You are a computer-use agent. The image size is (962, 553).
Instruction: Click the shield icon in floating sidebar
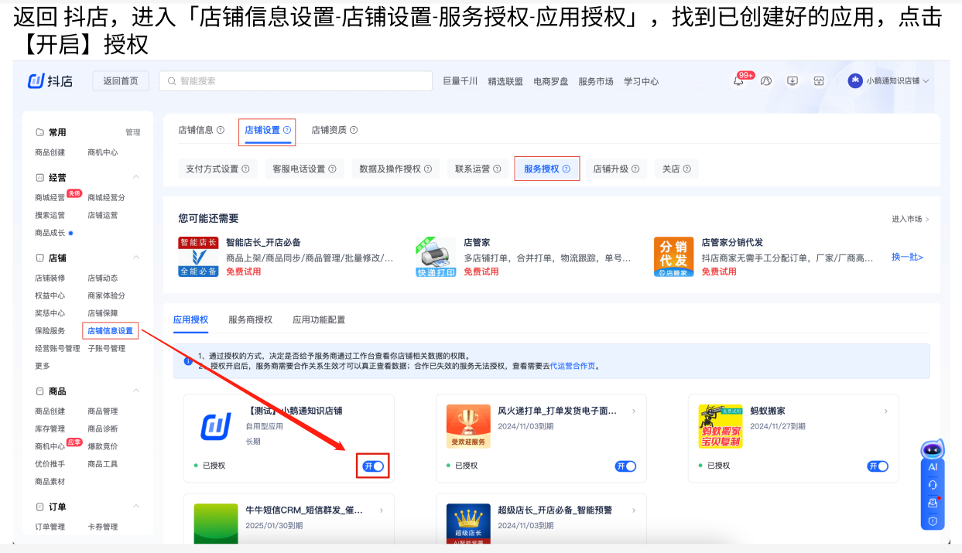tap(933, 521)
